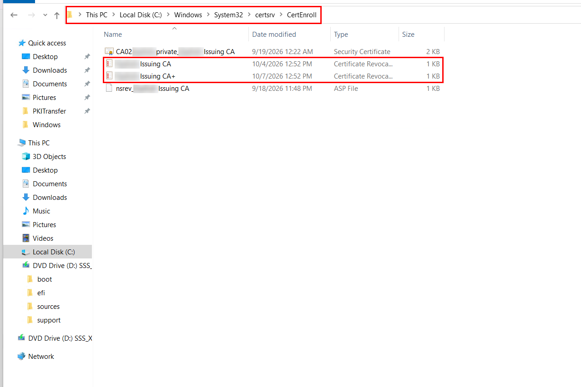The height and width of the screenshot is (387, 581).
Task: Click the CRL icon for 10/4/2026 file
Action: pyautogui.click(x=109, y=64)
